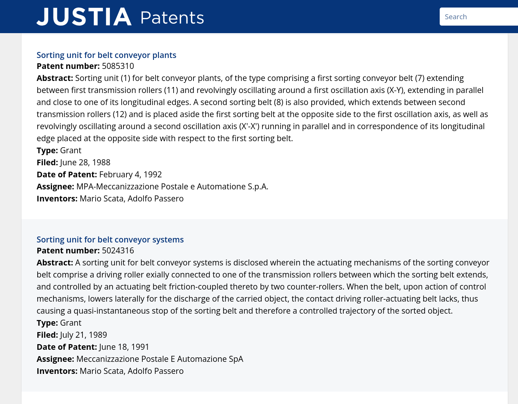Open the Patents header link
Viewport: 518px width, 404px height.
coord(172,18)
